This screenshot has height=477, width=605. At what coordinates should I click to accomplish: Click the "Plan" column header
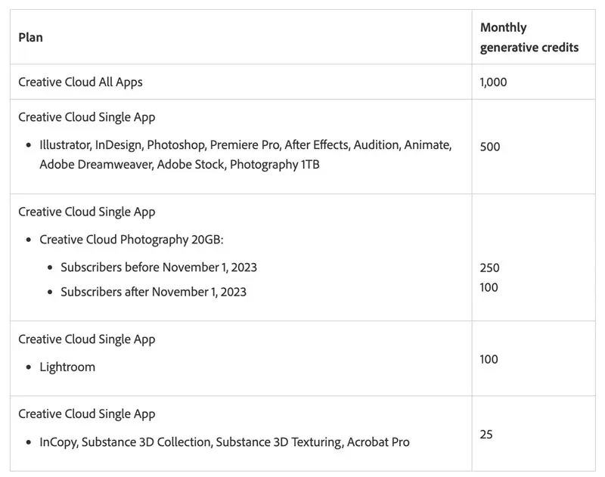tap(30, 37)
